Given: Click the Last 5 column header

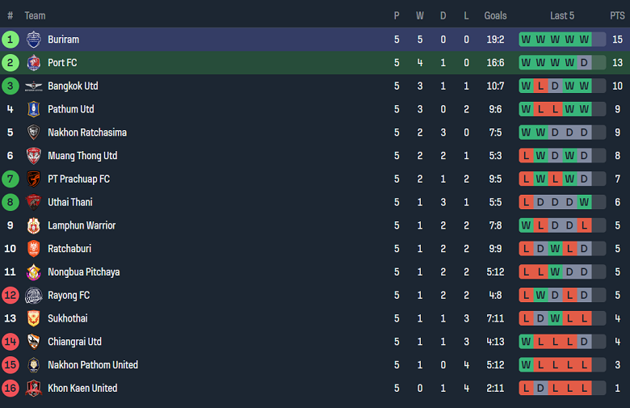Looking at the screenshot, I should [562, 15].
